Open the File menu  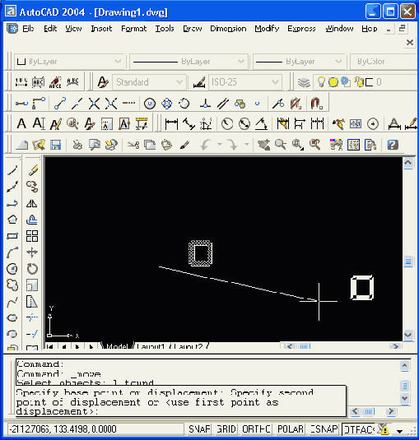pos(28,28)
